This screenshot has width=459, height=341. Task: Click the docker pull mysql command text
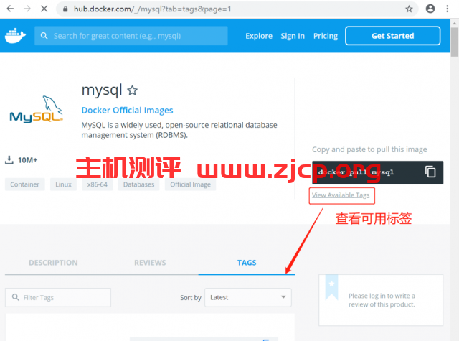(356, 172)
